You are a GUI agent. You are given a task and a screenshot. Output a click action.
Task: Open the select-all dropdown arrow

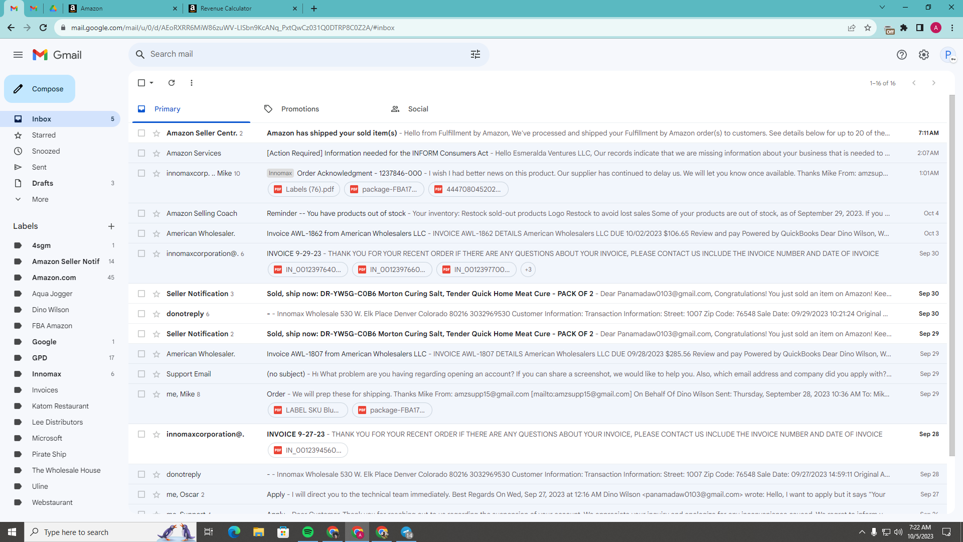(x=151, y=83)
